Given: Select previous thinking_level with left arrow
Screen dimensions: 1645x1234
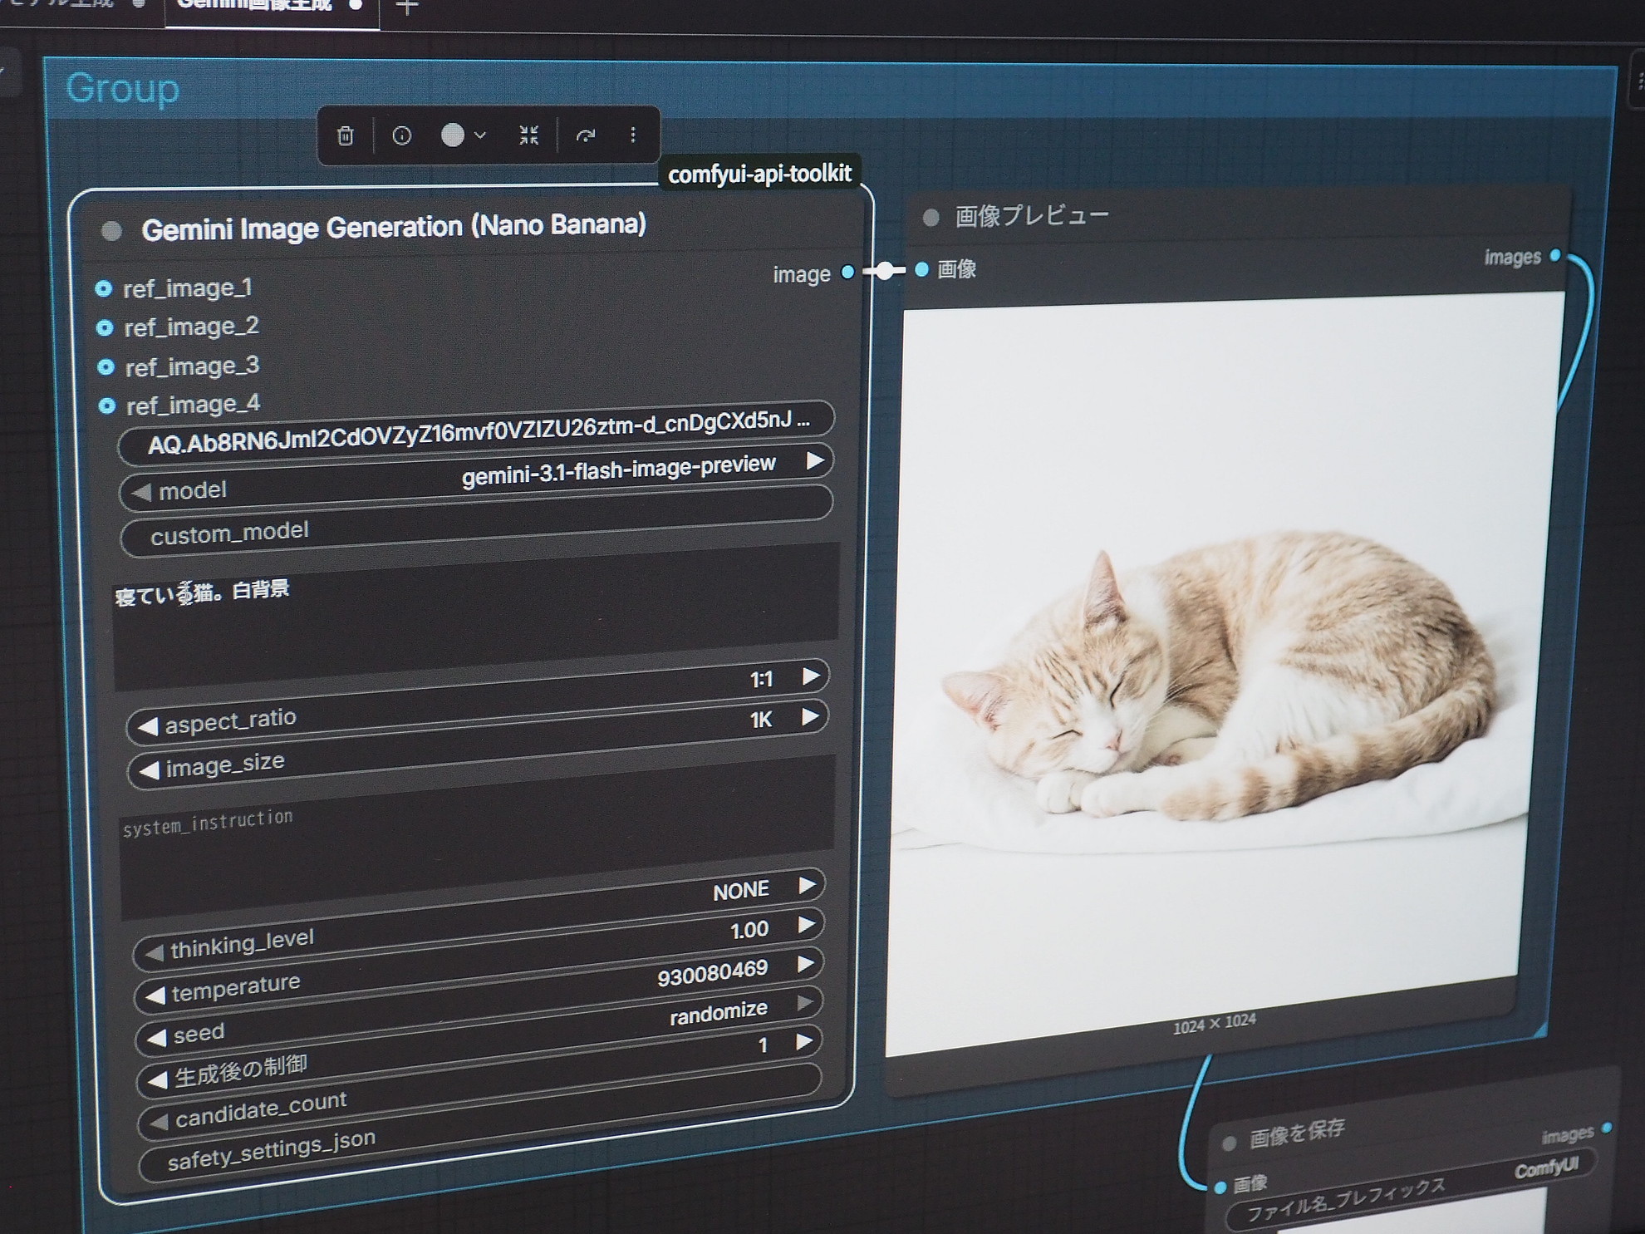Looking at the screenshot, I should coord(154,953).
